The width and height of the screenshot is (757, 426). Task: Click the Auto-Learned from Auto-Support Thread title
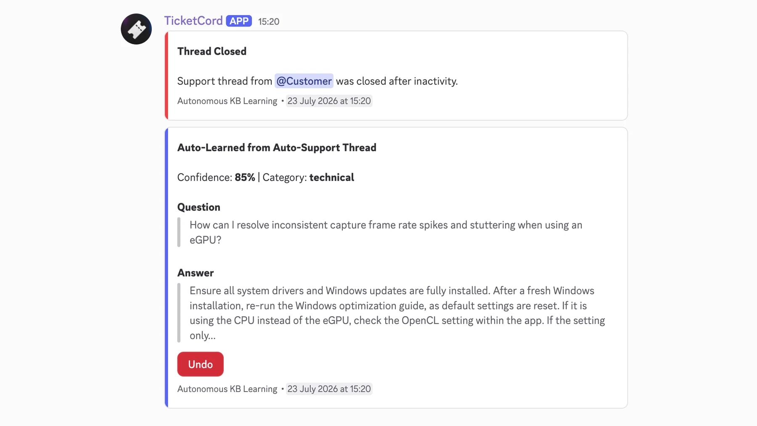pyautogui.click(x=277, y=148)
